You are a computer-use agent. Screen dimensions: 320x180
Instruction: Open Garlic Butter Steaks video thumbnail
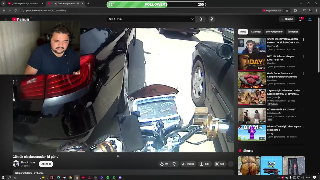[252, 79]
